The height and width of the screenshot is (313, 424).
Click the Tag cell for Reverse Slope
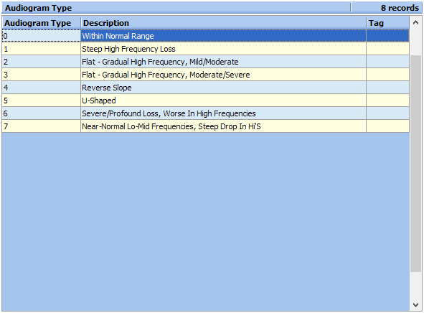pos(387,88)
